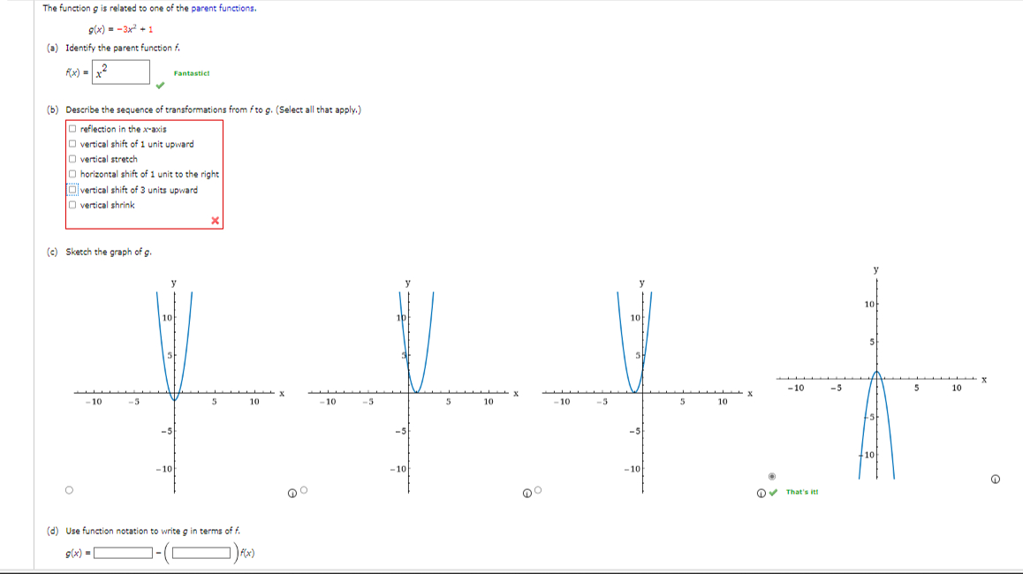Click the info icon below the second graph
This screenshot has height=574, width=1023.
(527, 493)
